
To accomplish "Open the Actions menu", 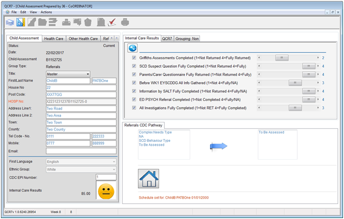I will tap(46, 11).
